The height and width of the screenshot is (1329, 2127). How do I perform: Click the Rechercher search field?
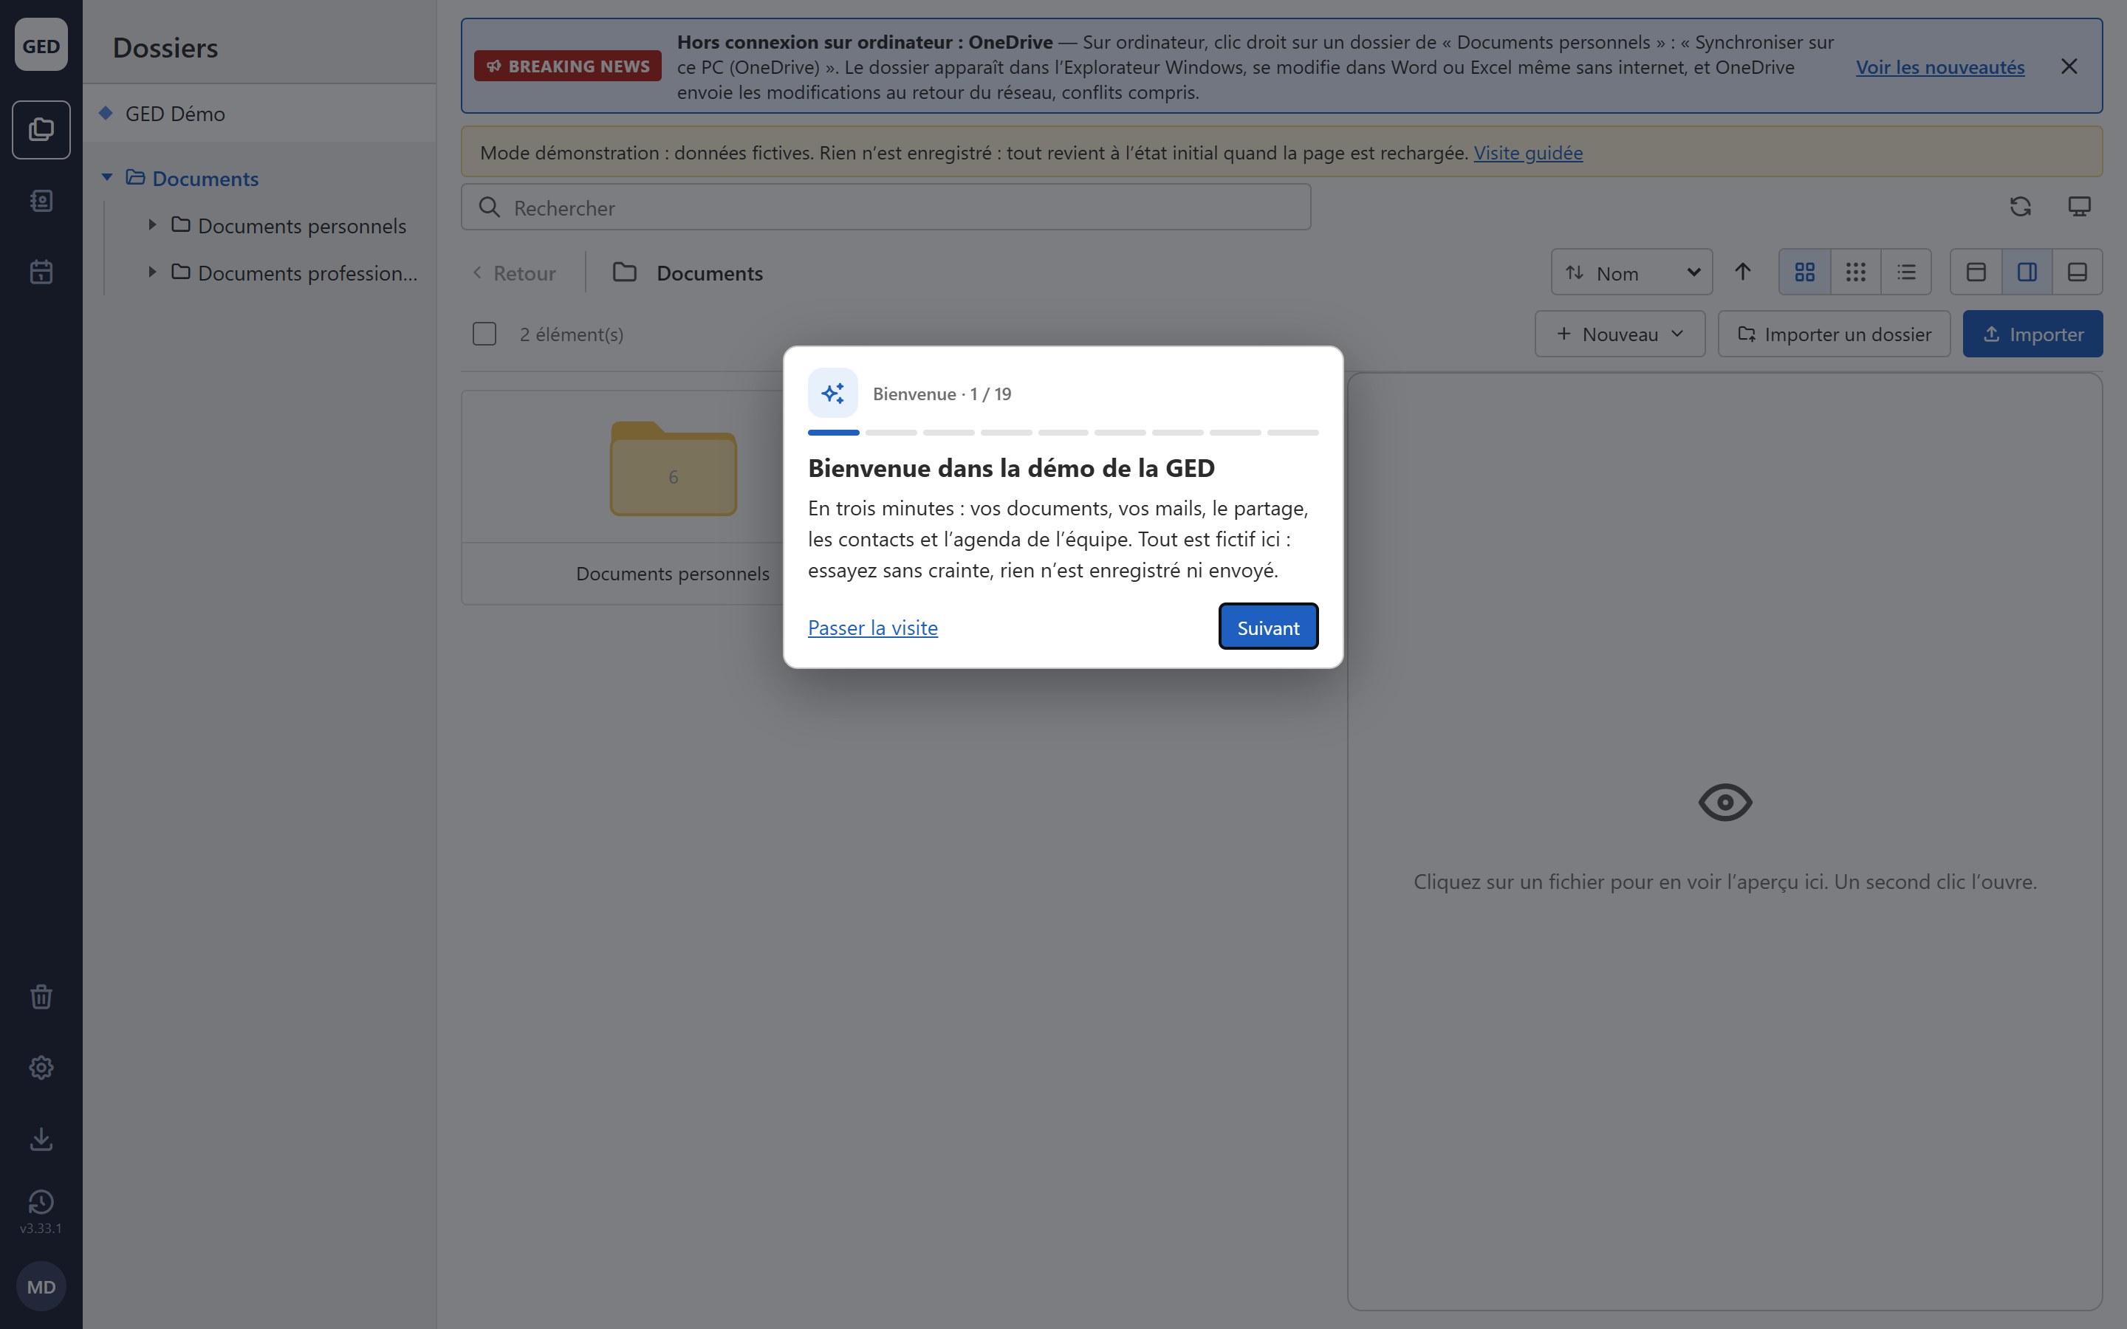pos(885,207)
